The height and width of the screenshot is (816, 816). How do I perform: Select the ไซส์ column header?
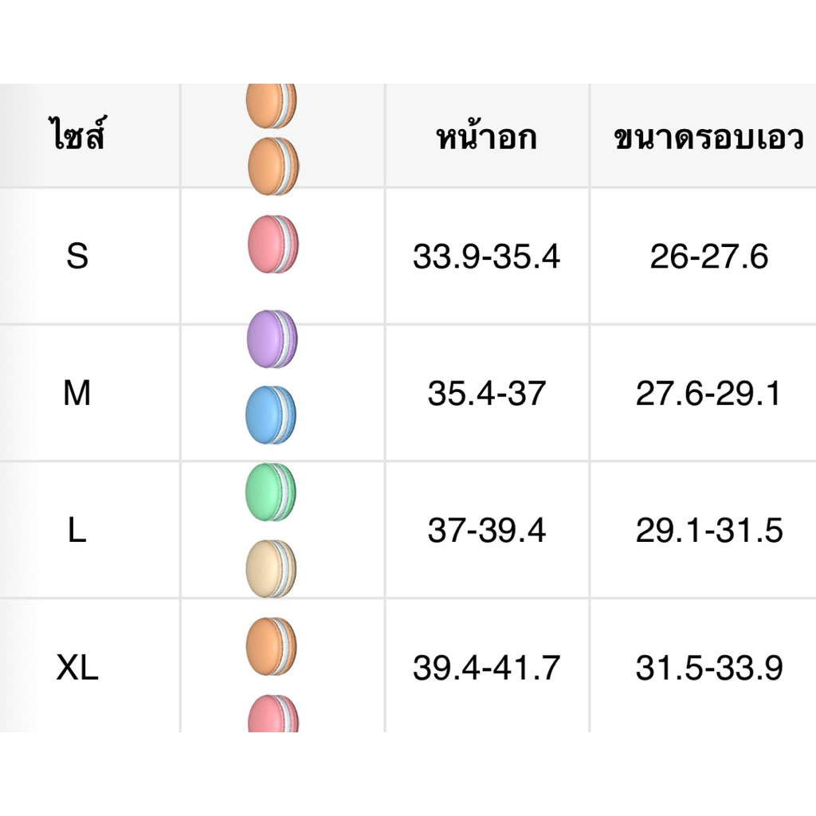77,135
